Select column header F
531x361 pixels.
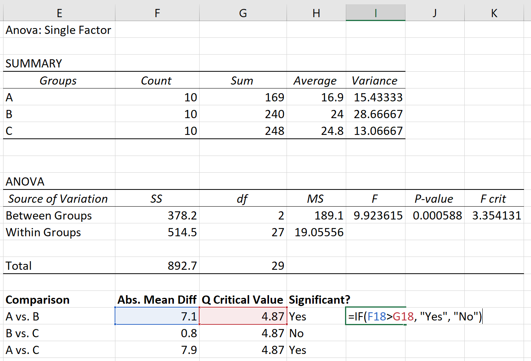point(157,13)
